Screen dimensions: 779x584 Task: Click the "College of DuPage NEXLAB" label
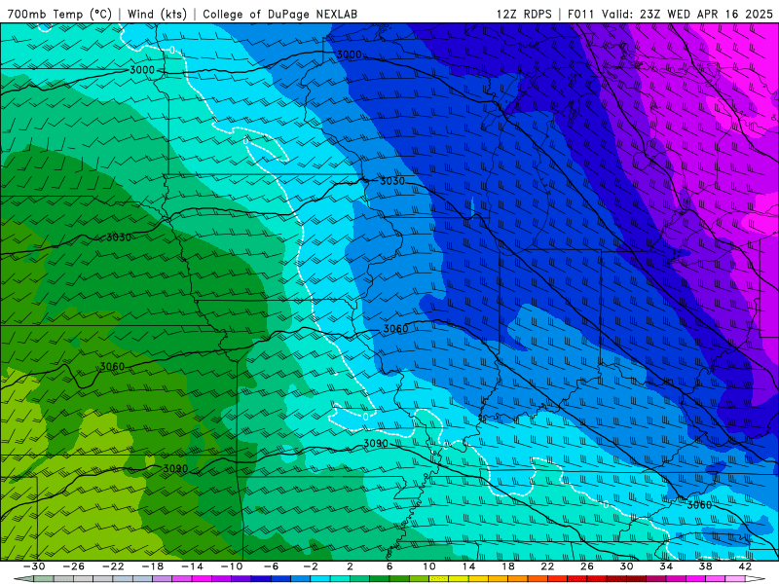point(279,14)
